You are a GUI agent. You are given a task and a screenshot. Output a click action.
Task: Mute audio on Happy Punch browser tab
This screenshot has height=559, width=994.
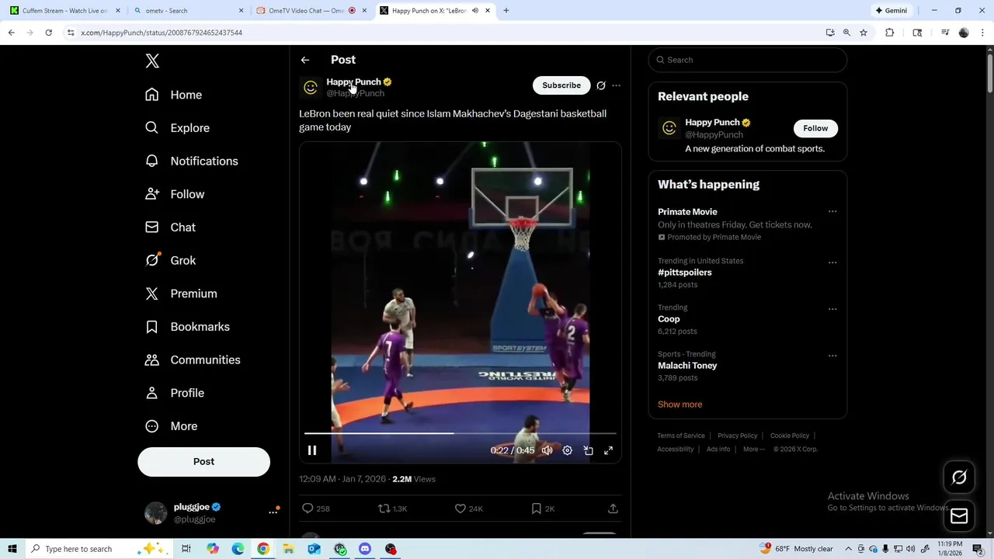pyautogui.click(x=475, y=11)
